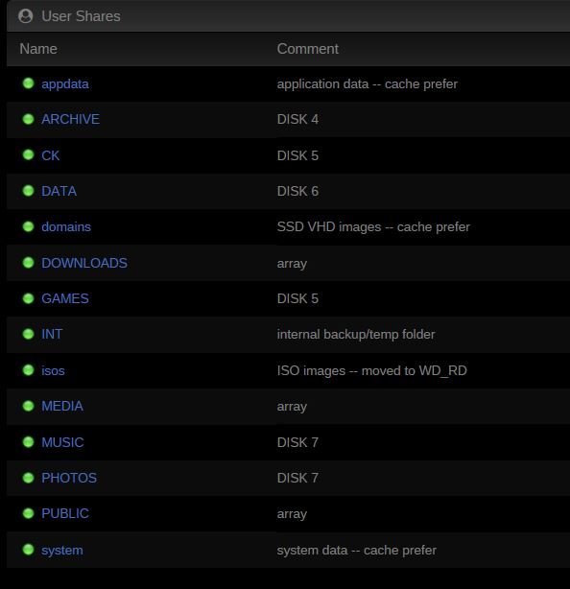Click the User Shares header icon

tap(26, 16)
